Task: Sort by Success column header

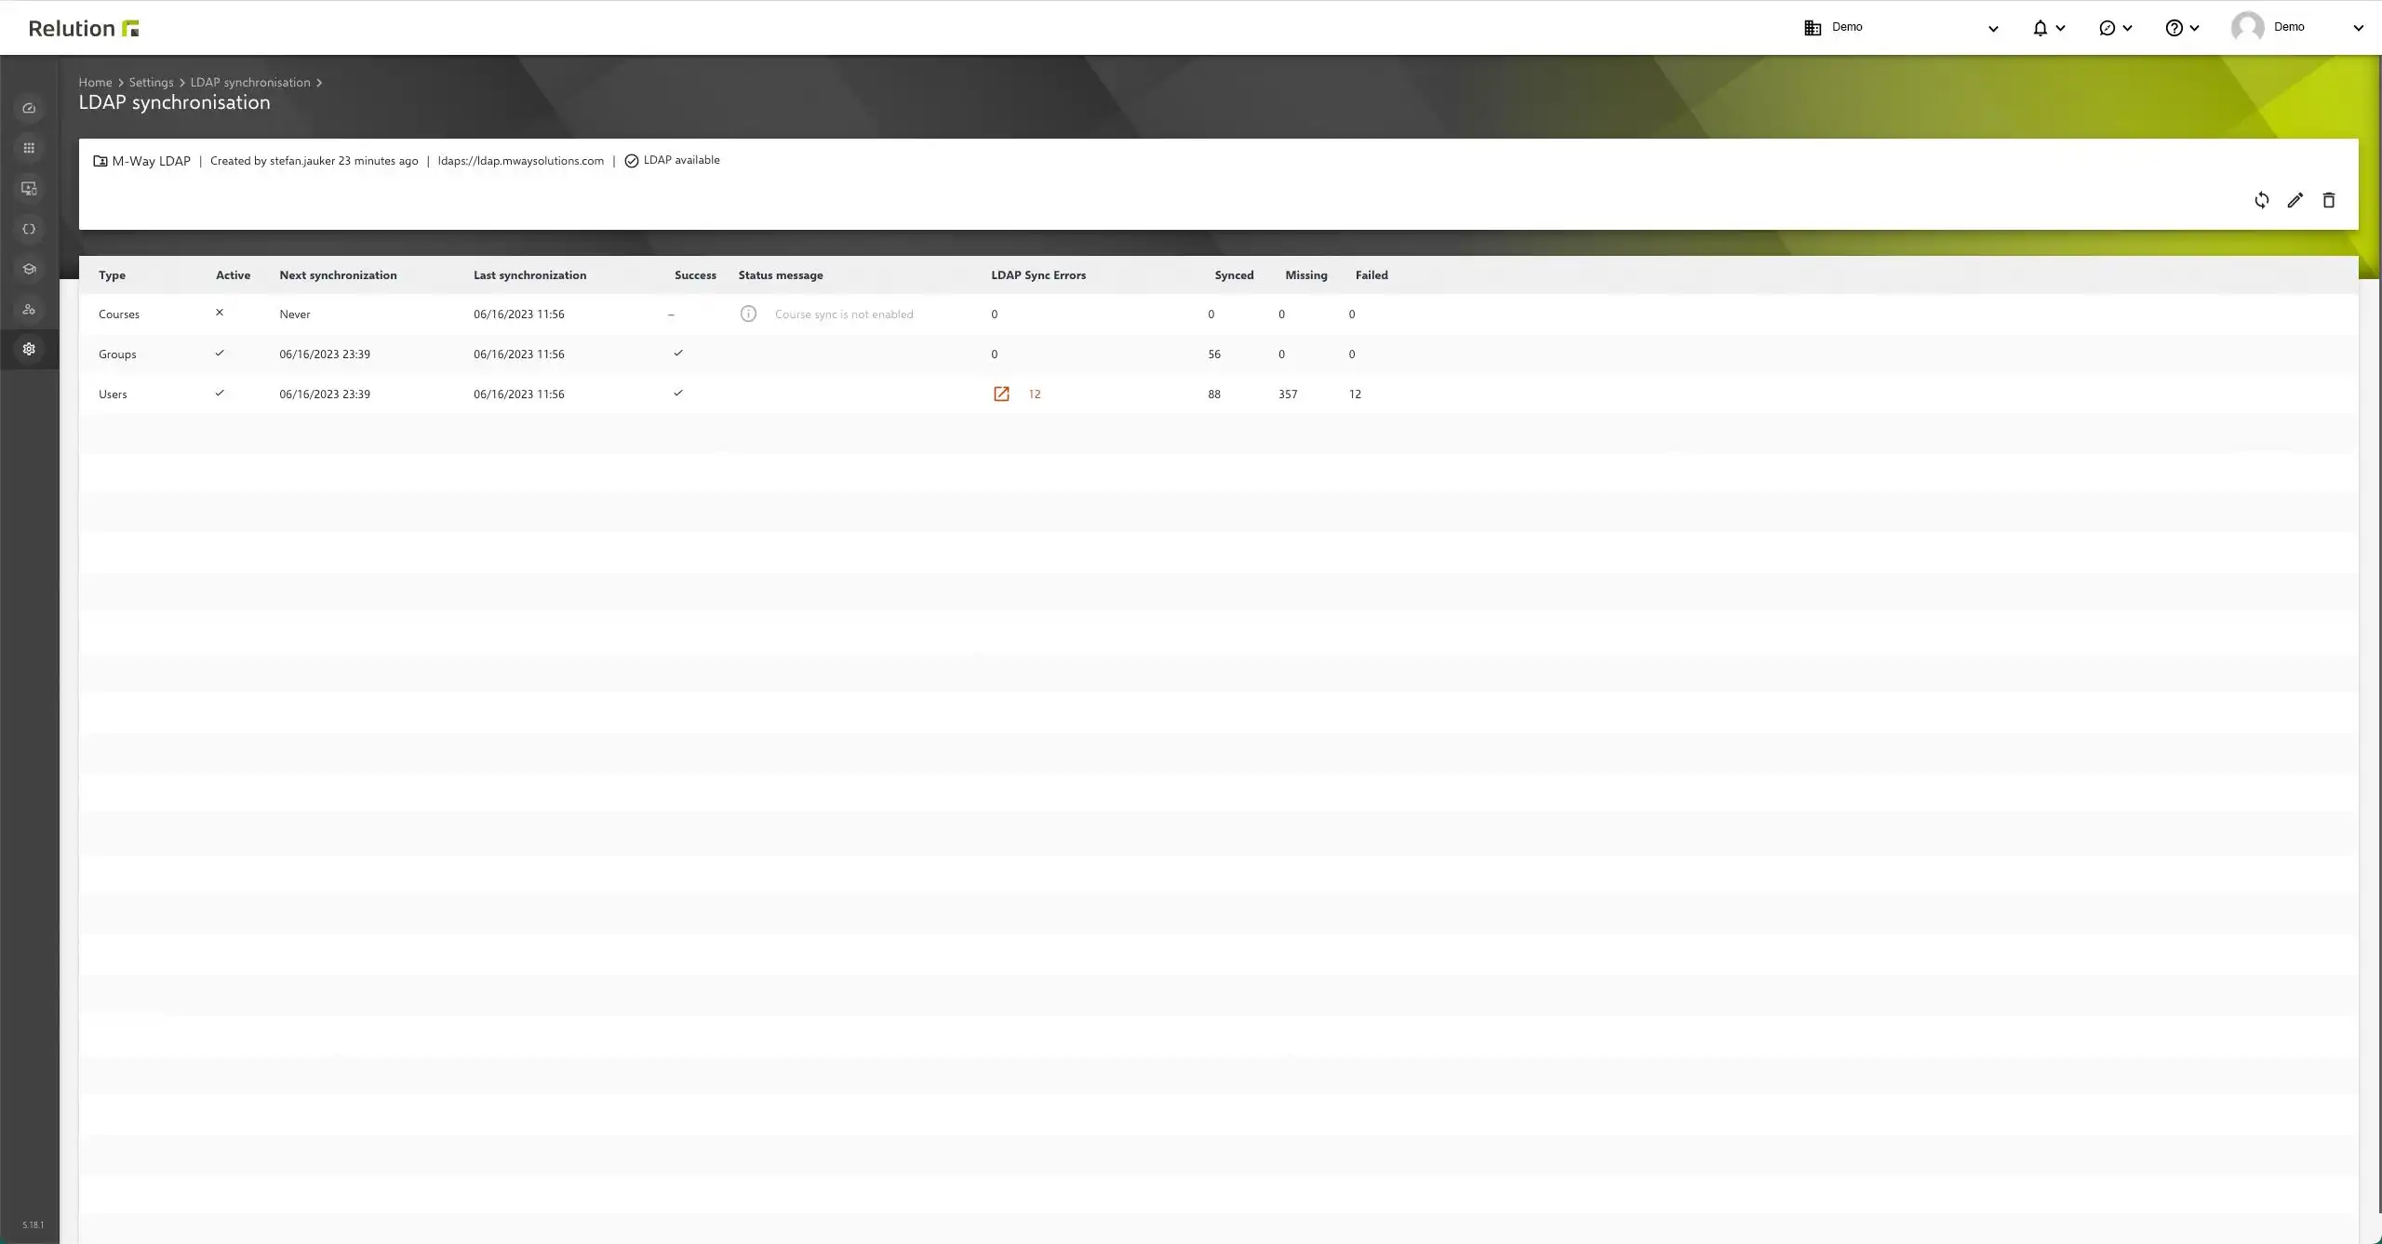Action: (695, 274)
